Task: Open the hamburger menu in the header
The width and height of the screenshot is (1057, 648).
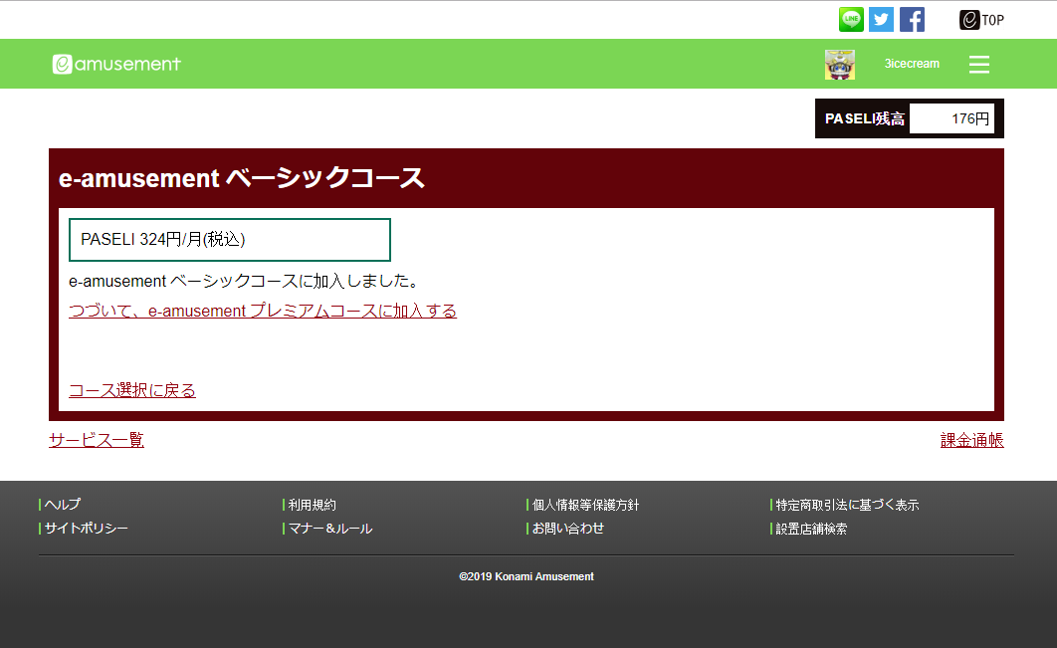Action: [978, 64]
